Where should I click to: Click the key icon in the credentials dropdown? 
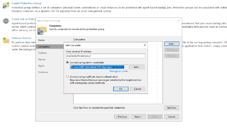click(72, 67)
